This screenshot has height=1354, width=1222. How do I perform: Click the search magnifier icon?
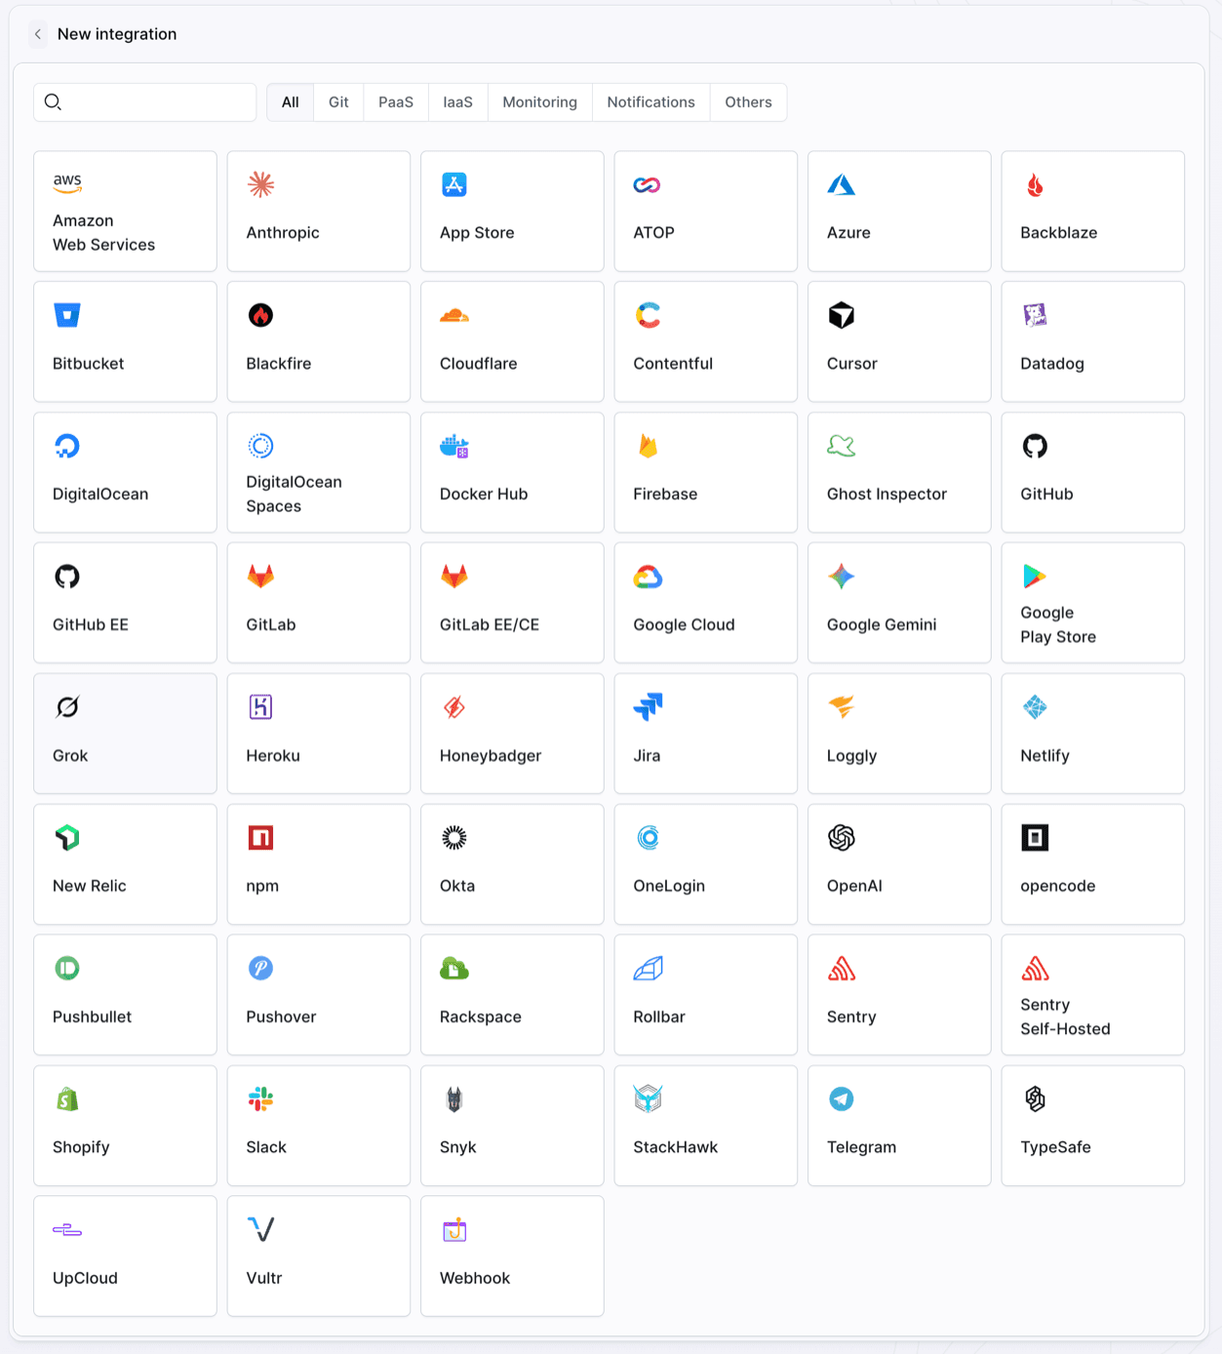tap(53, 101)
